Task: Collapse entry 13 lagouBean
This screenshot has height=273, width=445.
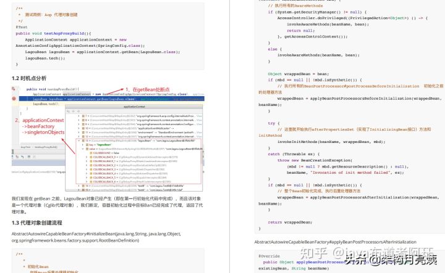Action: pyautogui.click(x=79, y=141)
